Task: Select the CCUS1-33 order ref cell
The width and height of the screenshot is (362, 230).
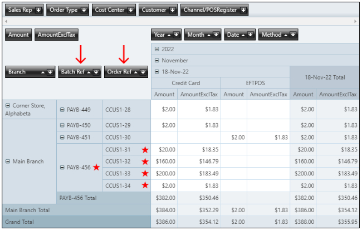Action: pyautogui.click(x=118, y=174)
